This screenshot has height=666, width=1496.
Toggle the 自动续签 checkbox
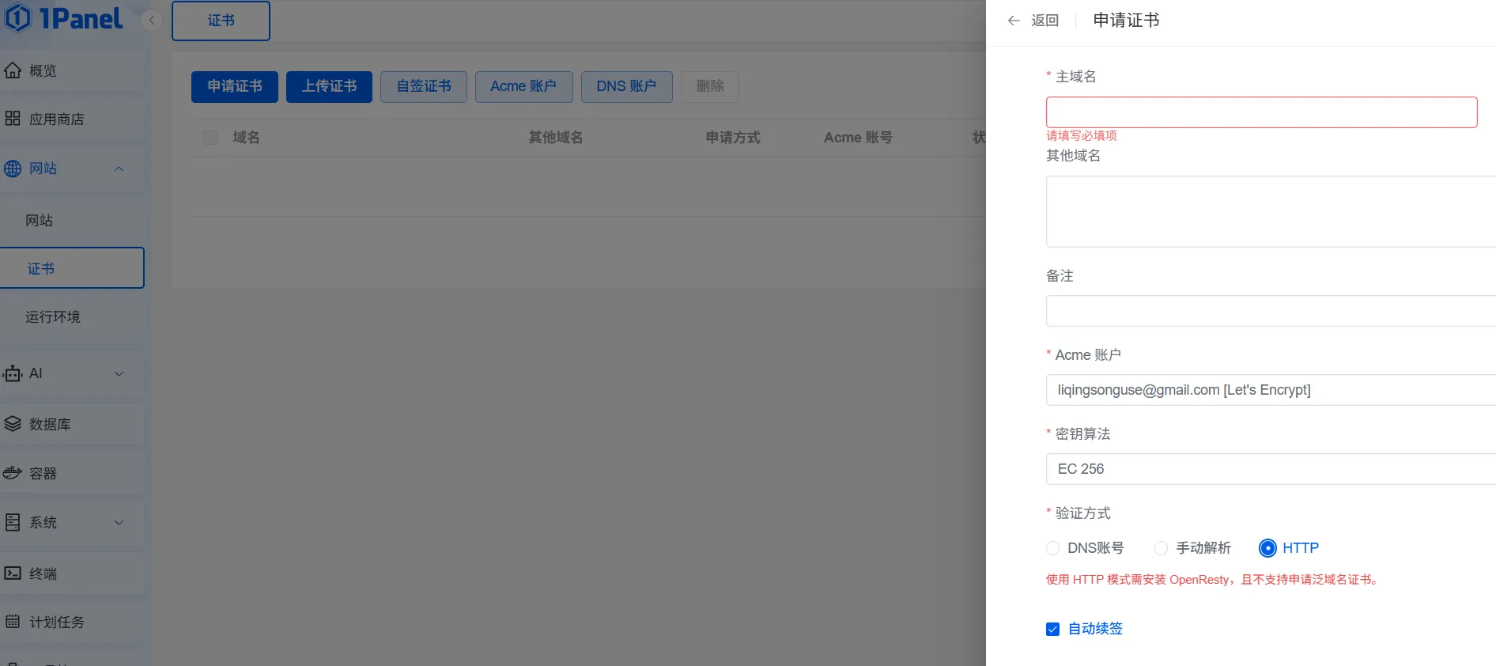1052,629
